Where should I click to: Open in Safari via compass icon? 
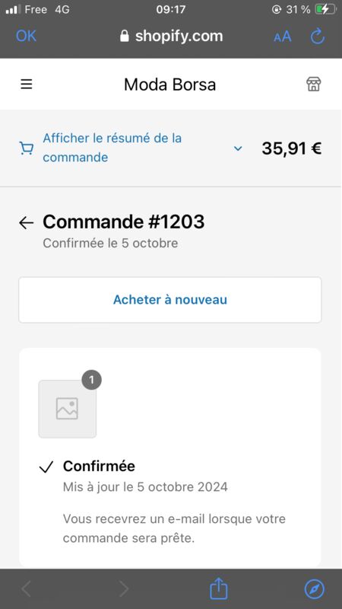click(314, 589)
